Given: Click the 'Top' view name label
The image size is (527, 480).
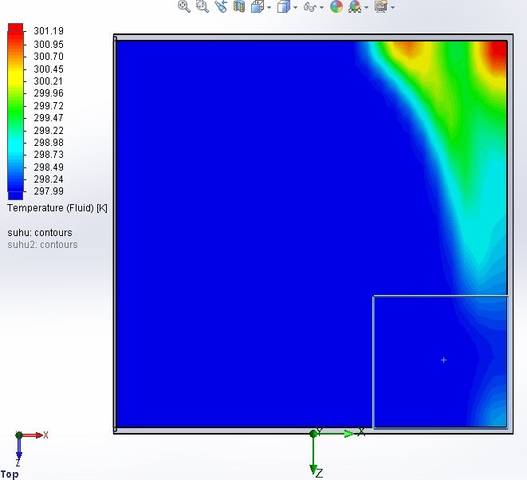Looking at the screenshot, I should pyautogui.click(x=10, y=474).
